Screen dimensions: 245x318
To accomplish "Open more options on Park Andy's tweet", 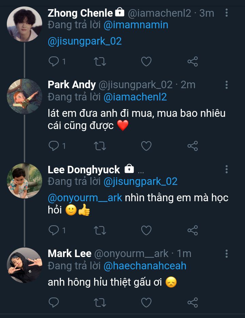I will point(227,85).
